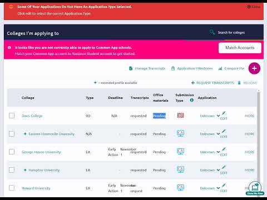Image resolution: width=267 pixels, height=200 pixels.
Task: Expand Howard University application Unknown dropdown
Action: (x=210, y=188)
